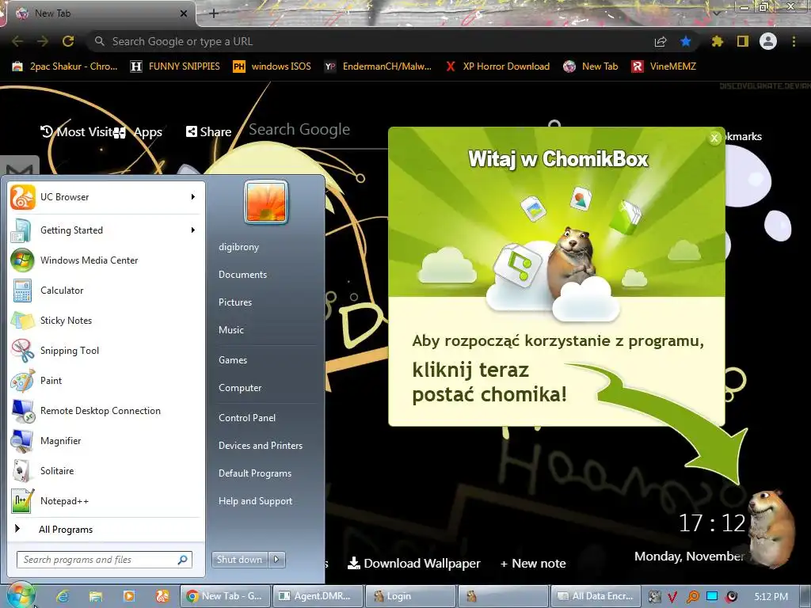The height and width of the screenshot is (608, 811).
Task: Expand Getting Started submenu arrow
Action: pos(193,230)
